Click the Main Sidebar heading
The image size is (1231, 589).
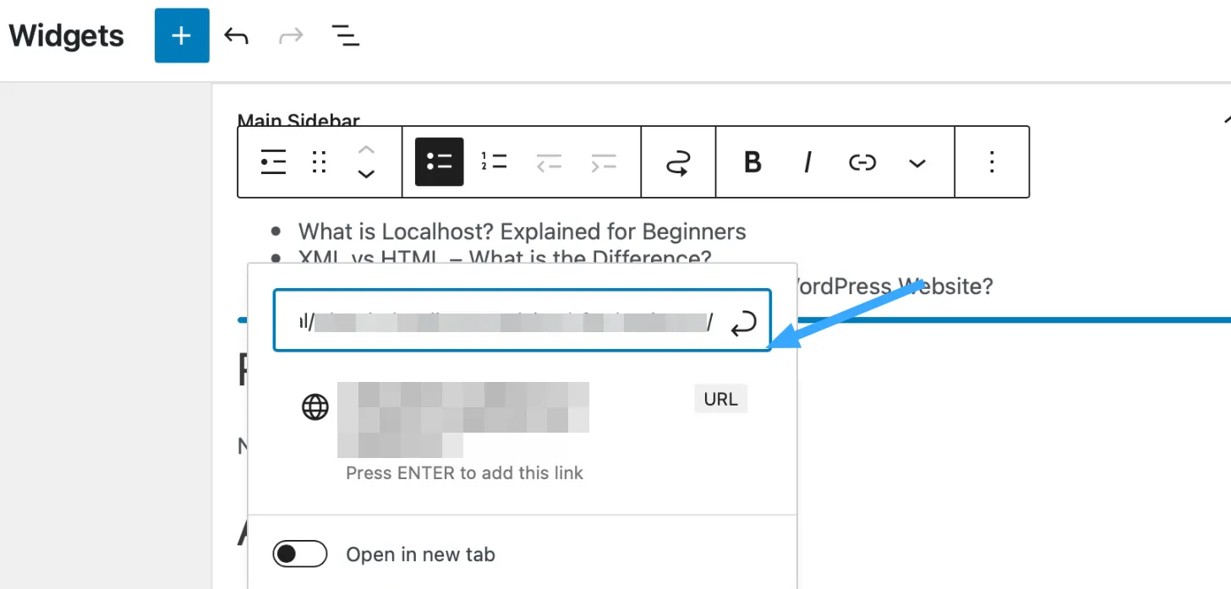pos(298,121)
